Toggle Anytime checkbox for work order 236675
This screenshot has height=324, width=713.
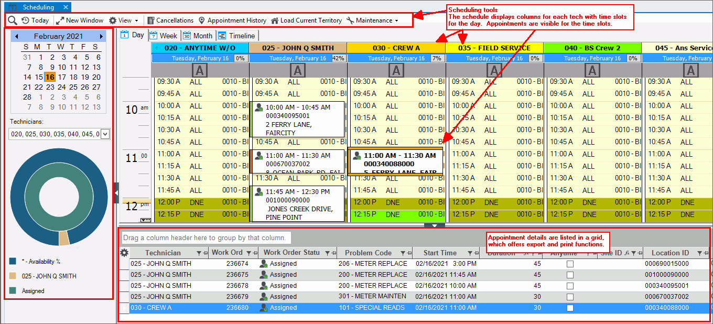click(570, 275)
